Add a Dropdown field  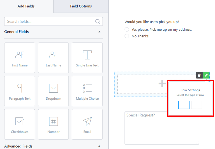pyautogui.click(x=53, y=91)
